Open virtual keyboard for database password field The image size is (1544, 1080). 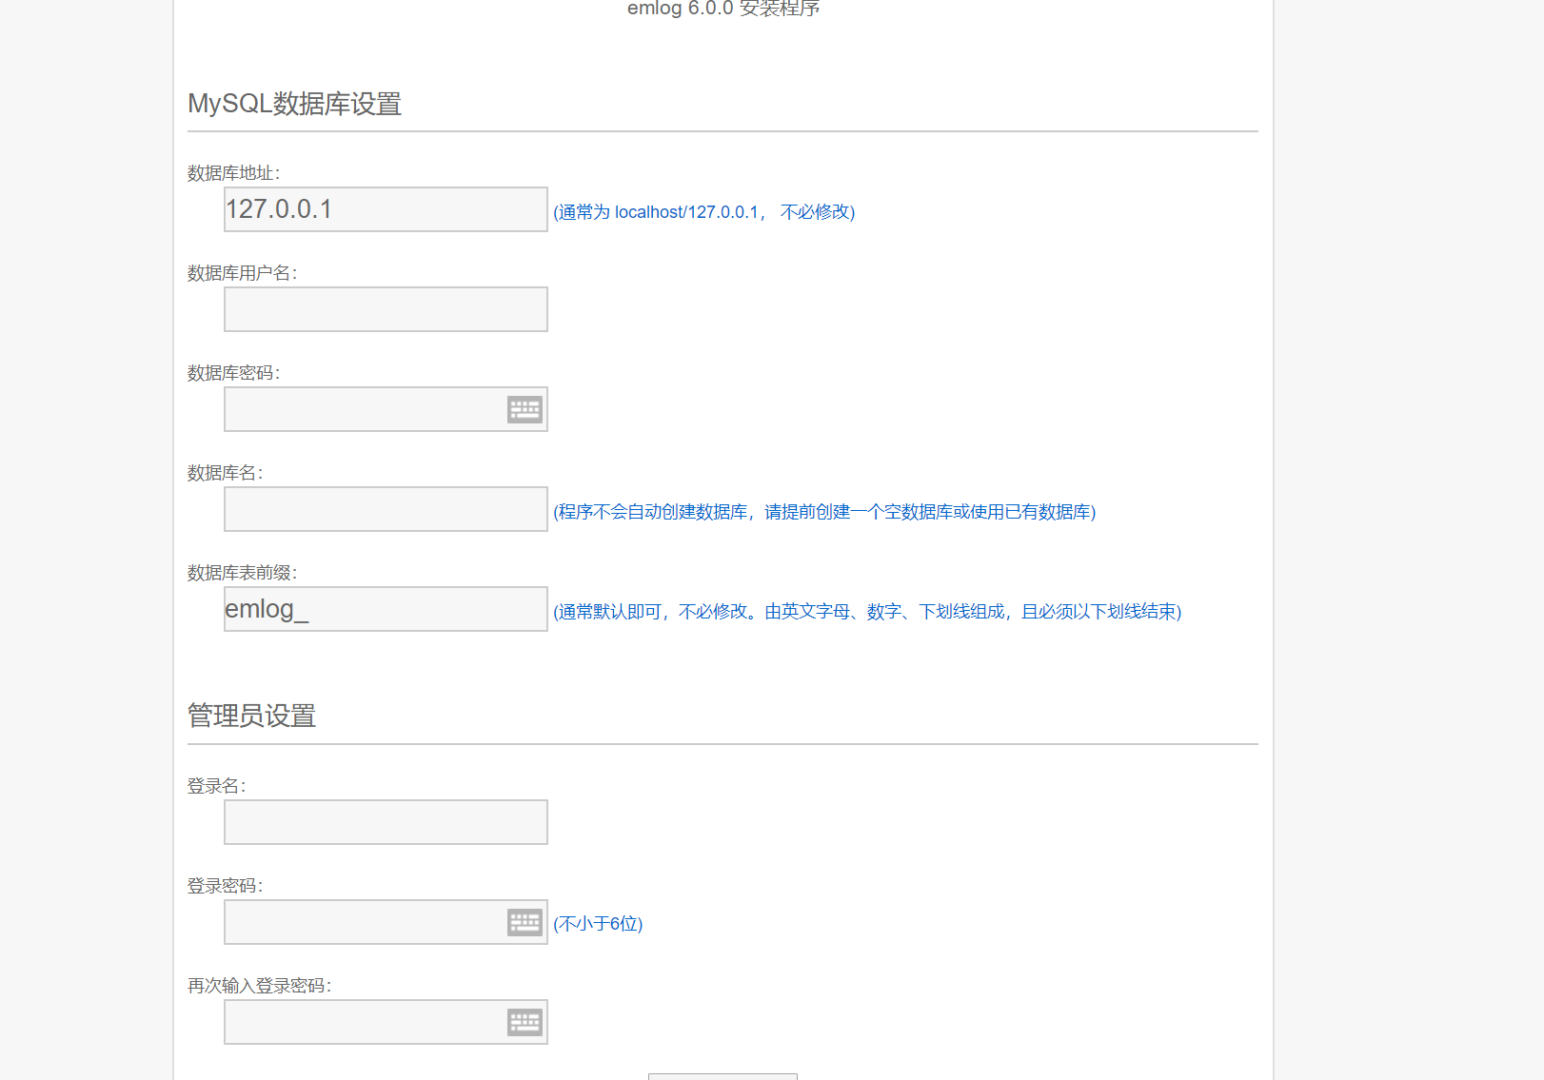525,409
